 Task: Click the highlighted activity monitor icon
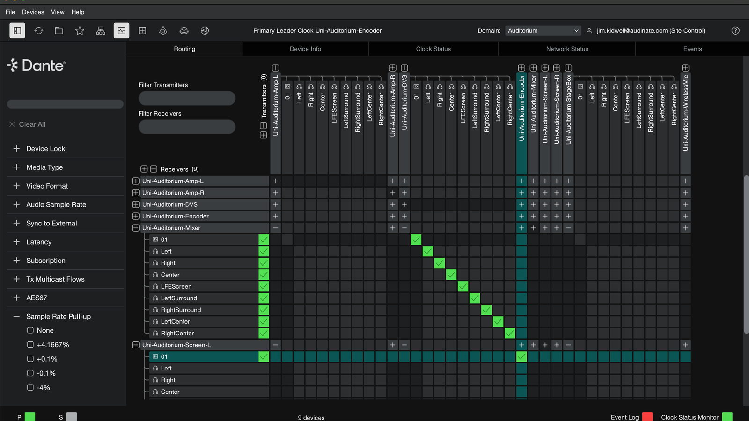[x=121, y=30]
